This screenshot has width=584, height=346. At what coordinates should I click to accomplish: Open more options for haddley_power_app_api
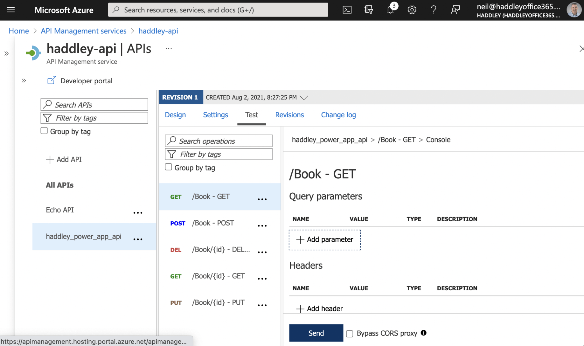pyautogui.click(x=138, y=239)
